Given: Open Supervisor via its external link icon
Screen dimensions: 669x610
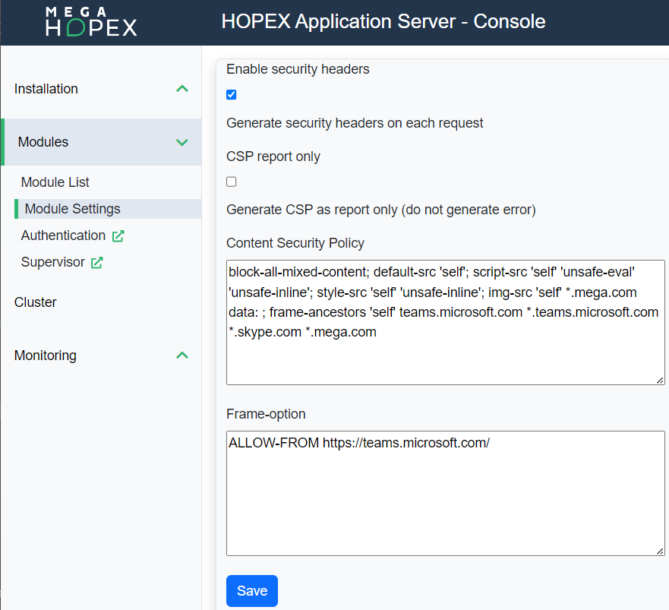Looking at the screenshot, I should pyautogui.click(x=97, y=262).
